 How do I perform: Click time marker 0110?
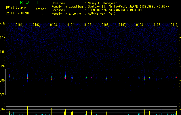[174, 25]
